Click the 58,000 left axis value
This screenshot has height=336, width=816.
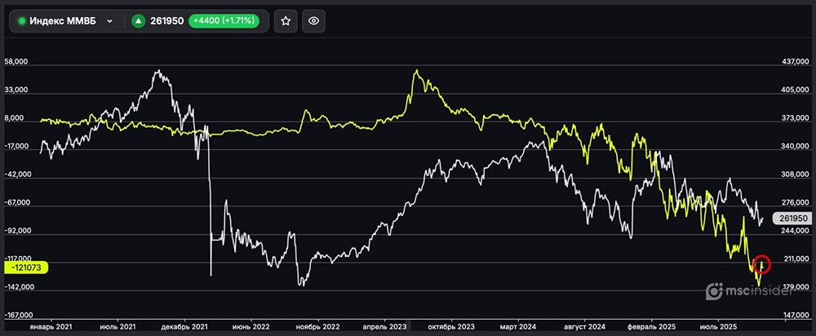point(16,62)
